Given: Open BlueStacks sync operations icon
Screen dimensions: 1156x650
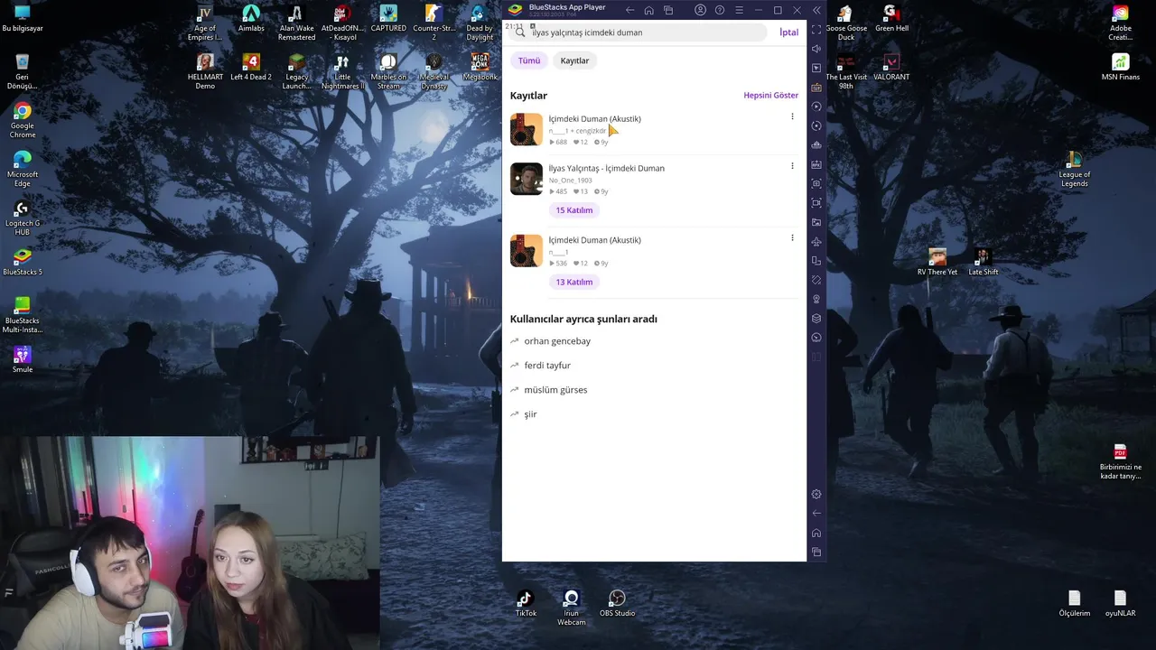Looking at the screenshot, I should pyautogui.click(x=816, y=107).
